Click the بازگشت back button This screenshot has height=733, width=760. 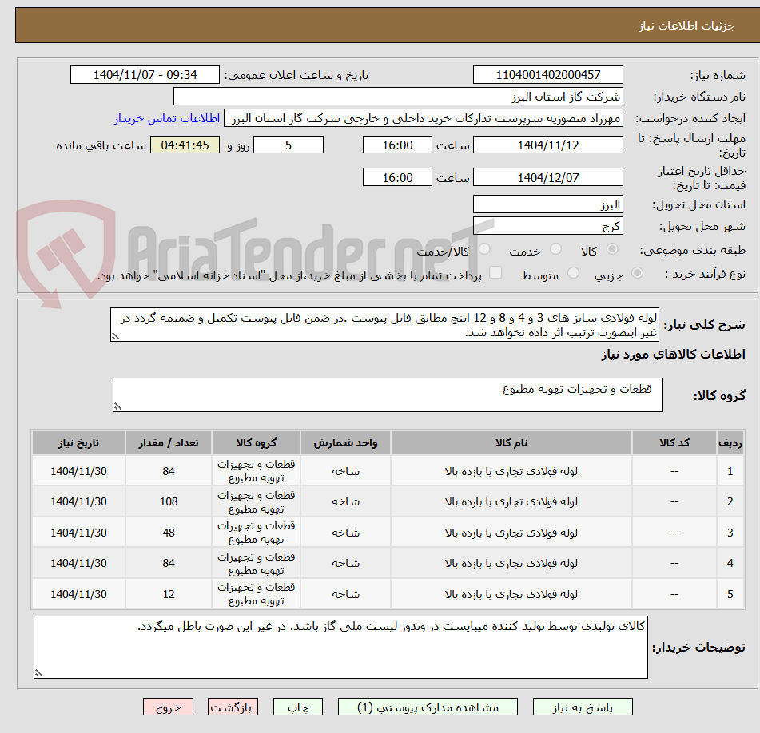tap(233, 707)
